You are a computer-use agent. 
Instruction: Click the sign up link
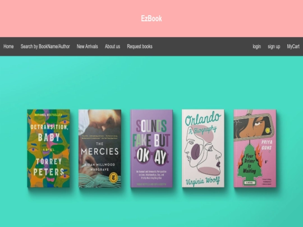(x=274, y=47)
